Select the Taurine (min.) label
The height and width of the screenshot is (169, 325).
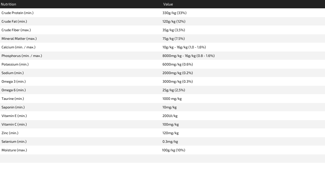(x=13, y=99)
